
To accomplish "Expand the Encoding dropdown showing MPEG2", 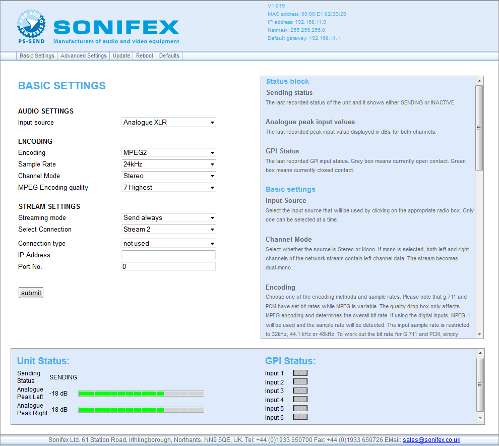I will pos(169,153).
